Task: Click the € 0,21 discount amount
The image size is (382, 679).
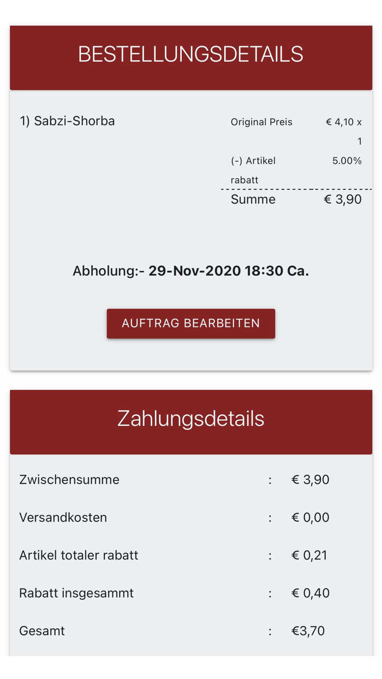Action: [310, 555]
